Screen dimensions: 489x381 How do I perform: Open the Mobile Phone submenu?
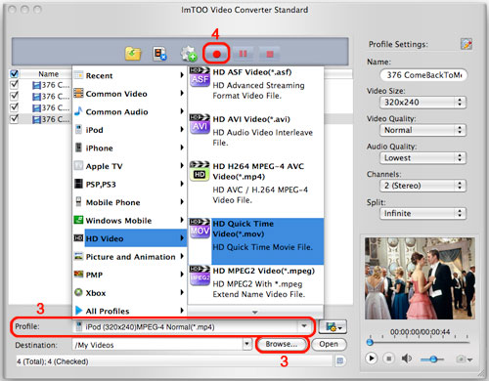(129, 202)
